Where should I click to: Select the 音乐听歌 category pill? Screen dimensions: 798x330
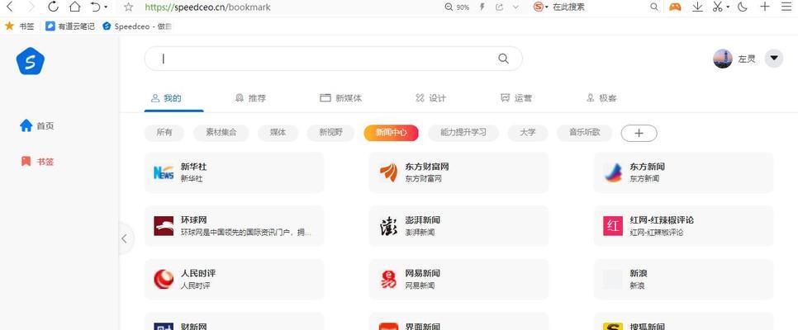tap(584, 133)
